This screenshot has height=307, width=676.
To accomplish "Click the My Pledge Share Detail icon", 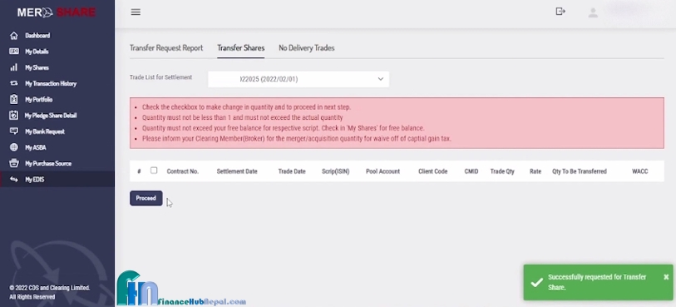I will click(x=14, y=115).
